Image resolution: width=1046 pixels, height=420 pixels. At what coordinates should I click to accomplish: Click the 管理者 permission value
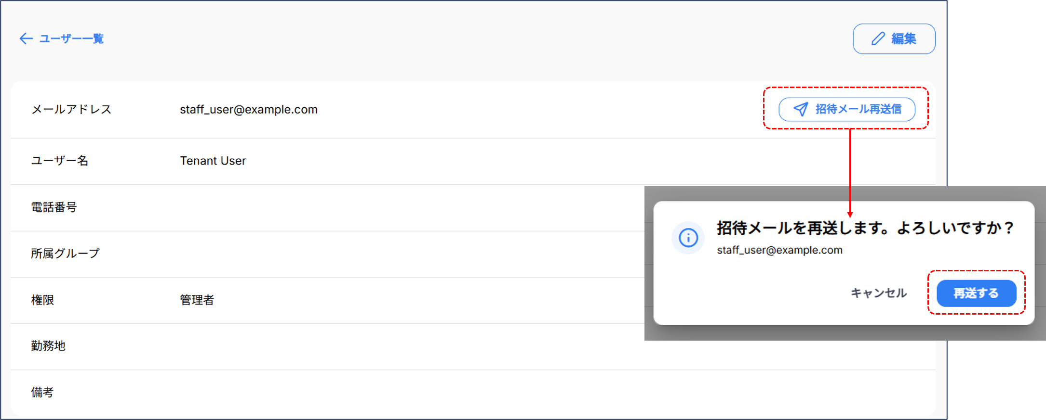click(x=197, y=300)
